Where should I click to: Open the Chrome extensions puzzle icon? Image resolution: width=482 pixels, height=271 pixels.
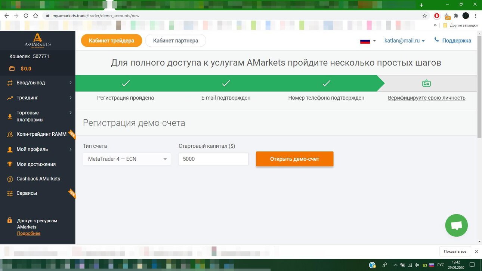coord(456,16)
